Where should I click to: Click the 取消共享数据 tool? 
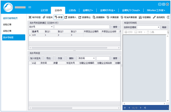pos(129,17)
